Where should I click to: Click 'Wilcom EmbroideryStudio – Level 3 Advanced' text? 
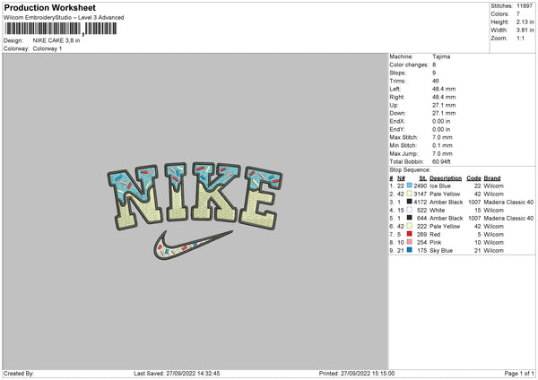click(x=64, y=18)
